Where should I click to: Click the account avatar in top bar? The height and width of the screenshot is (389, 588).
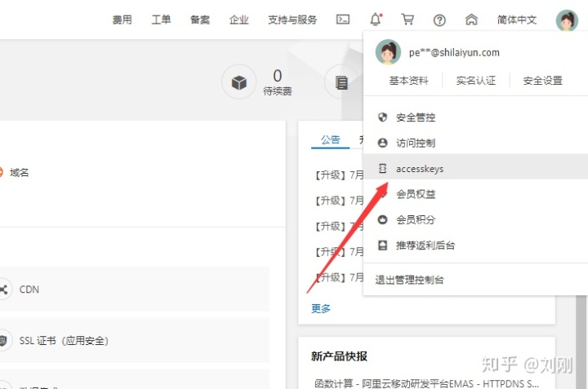[567, 20]
